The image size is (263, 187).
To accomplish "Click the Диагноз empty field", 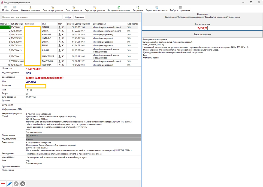I will click(83, 101).
